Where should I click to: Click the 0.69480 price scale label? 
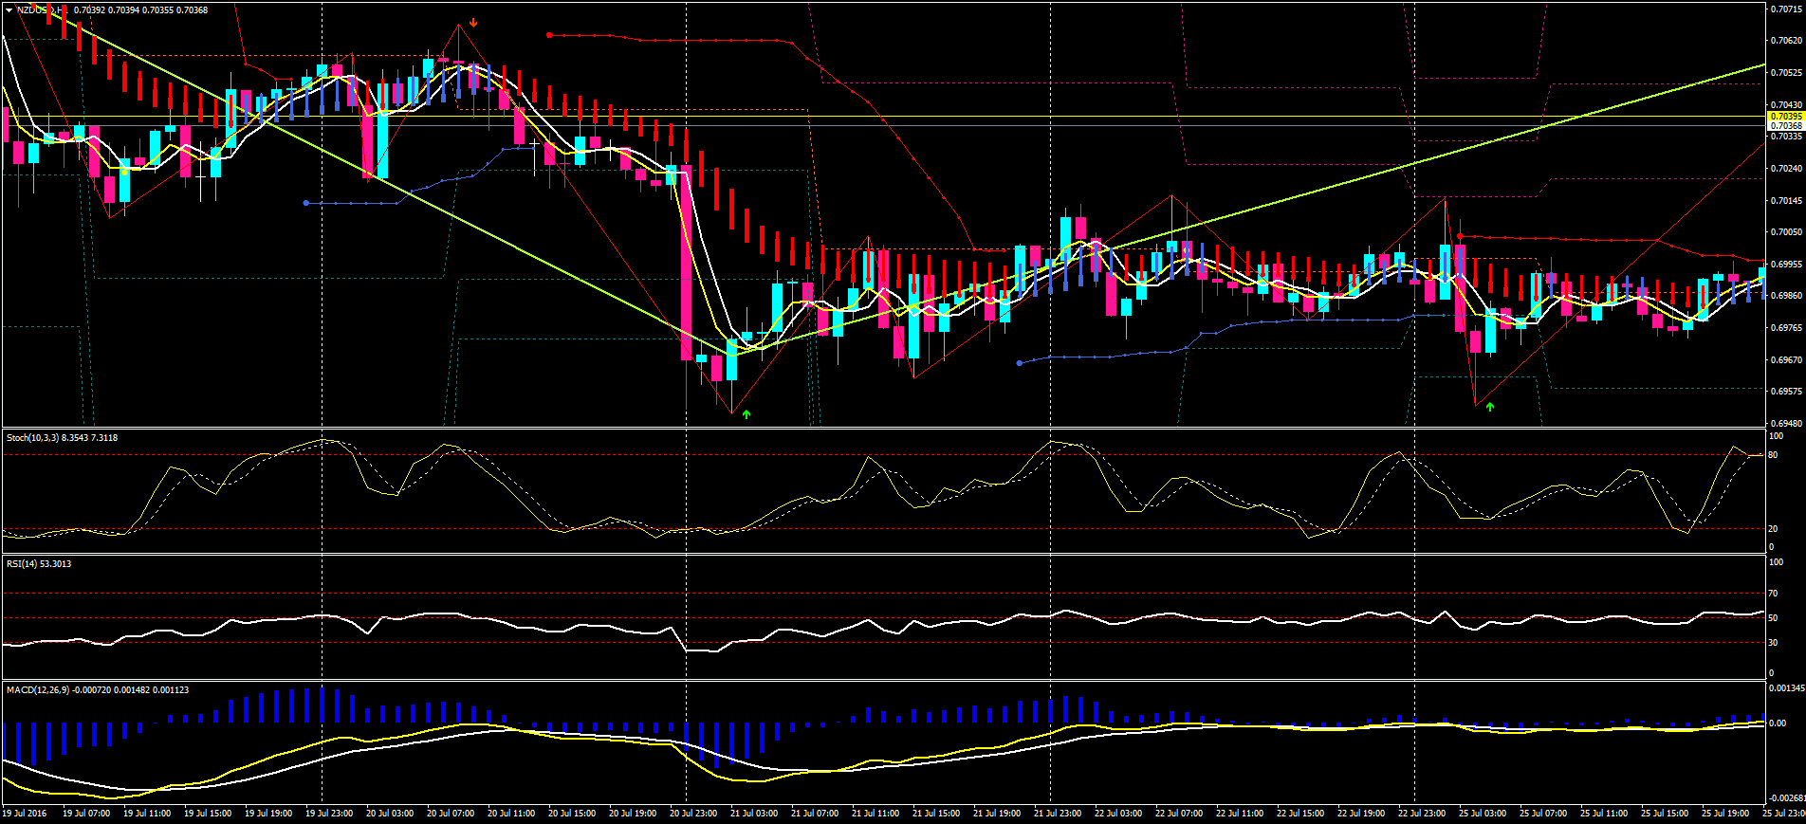coord(1786,424)
